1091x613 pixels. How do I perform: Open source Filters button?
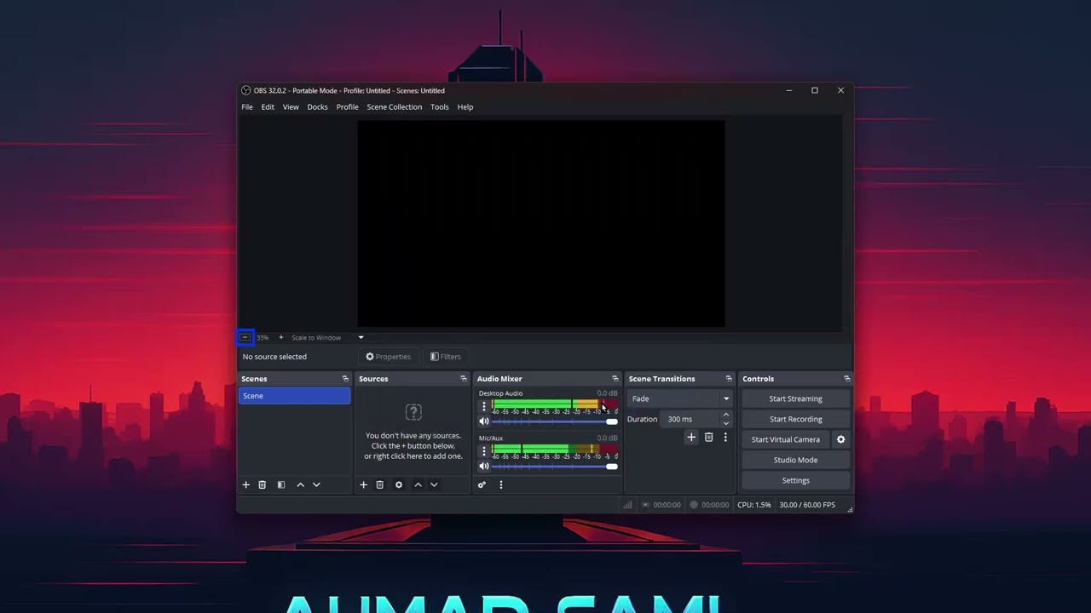coord(446,357)
